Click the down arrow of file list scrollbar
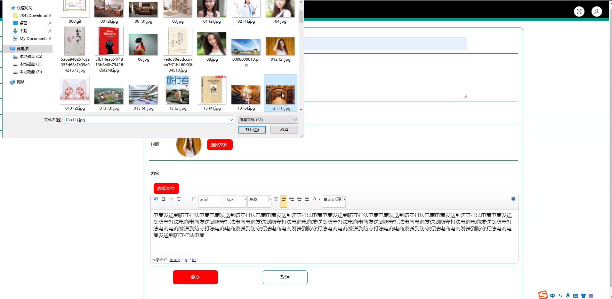 pos(301,109)
